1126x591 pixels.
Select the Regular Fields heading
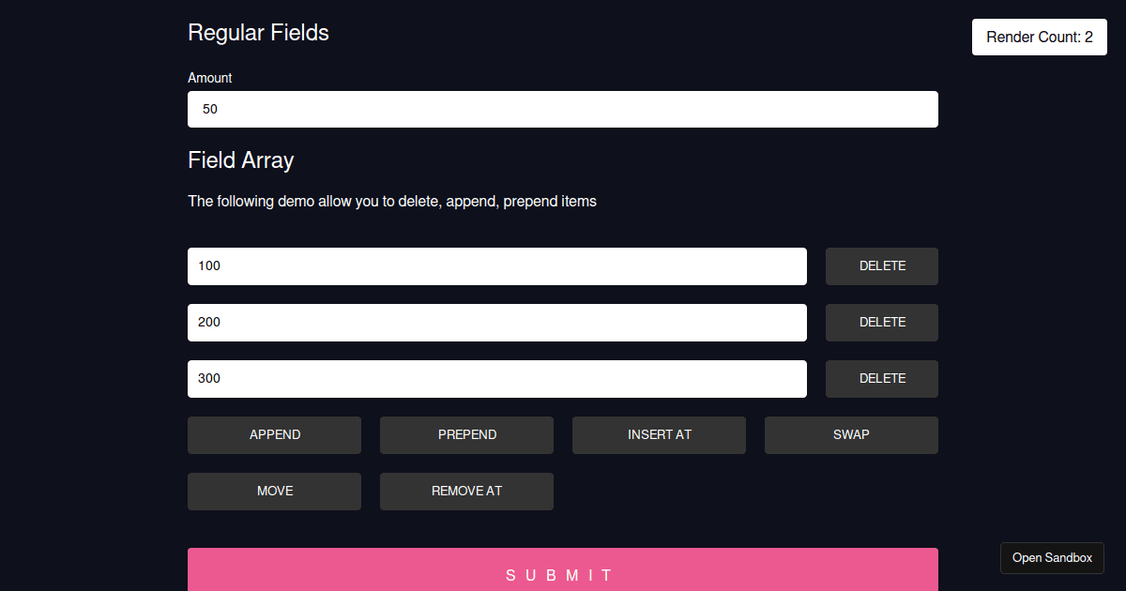(258, 33)
